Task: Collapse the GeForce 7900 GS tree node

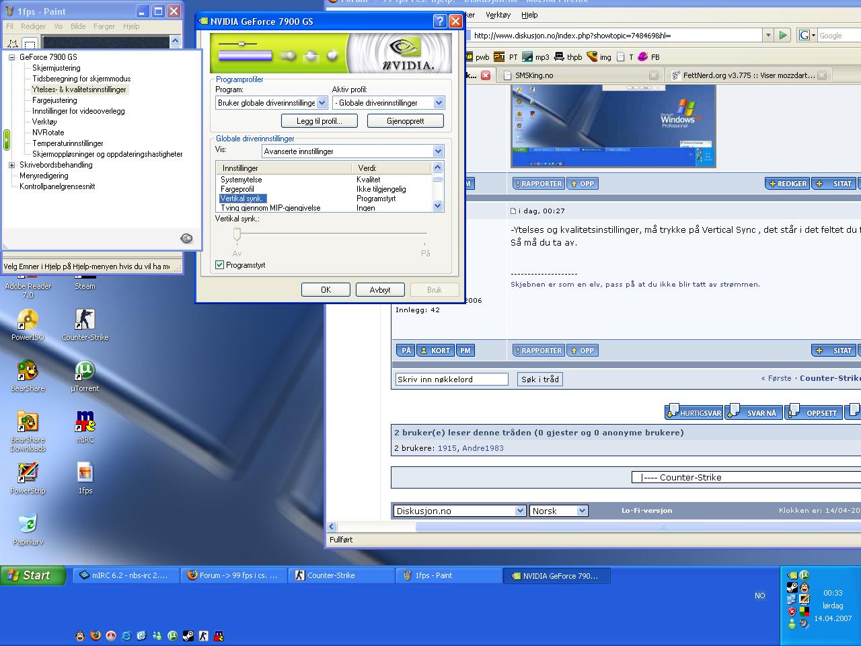Action: coord(12,57)
